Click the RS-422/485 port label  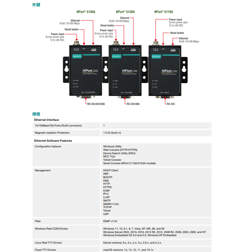pos(133,104)
